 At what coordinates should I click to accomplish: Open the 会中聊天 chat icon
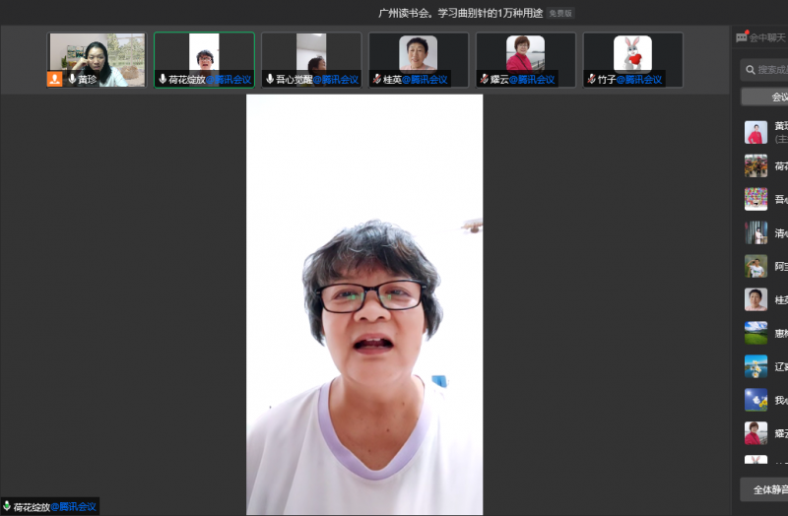742,37
